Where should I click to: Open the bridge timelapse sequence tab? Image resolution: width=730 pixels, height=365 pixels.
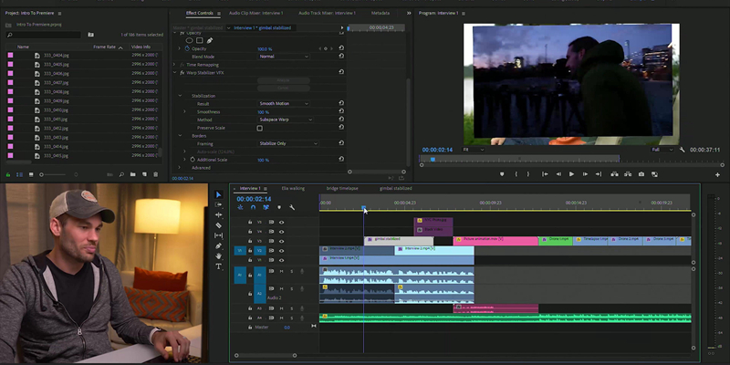[x=343, y=188]
